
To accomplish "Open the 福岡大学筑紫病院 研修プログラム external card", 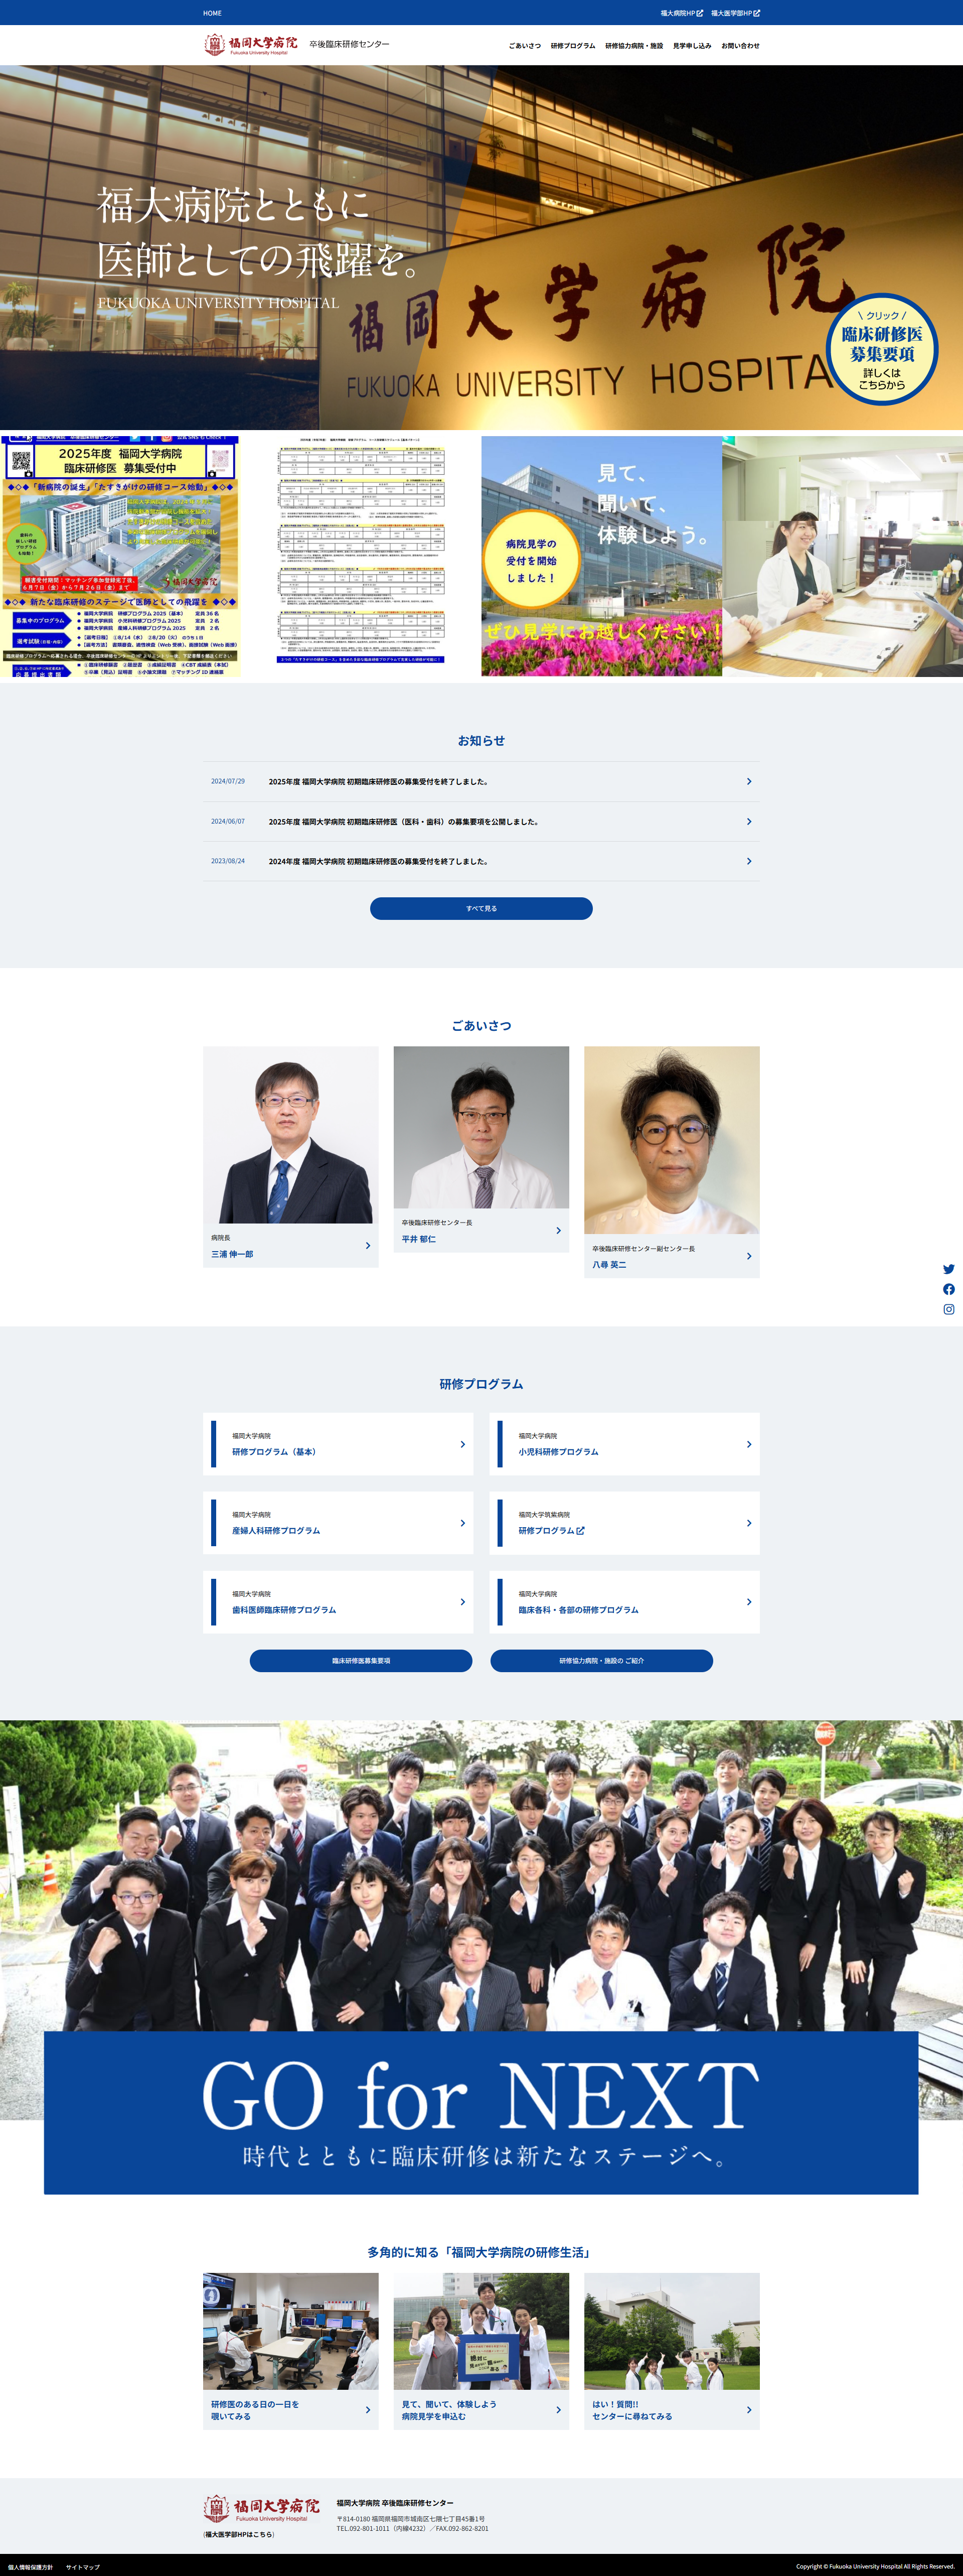I will [624, 1523].
